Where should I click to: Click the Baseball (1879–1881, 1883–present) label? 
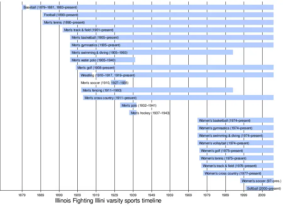pos(50,7)
